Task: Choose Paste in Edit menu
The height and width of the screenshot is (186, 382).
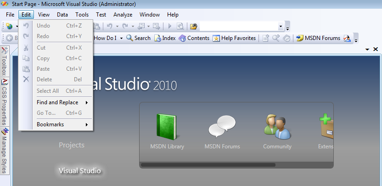Action: [x=56, y=69]
